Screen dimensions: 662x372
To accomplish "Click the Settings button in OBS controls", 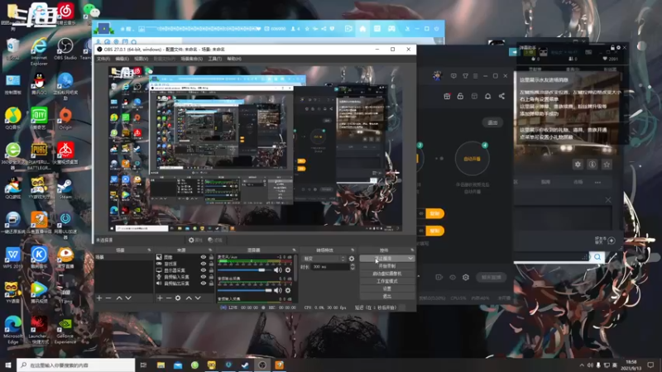I will pos(386,289).
